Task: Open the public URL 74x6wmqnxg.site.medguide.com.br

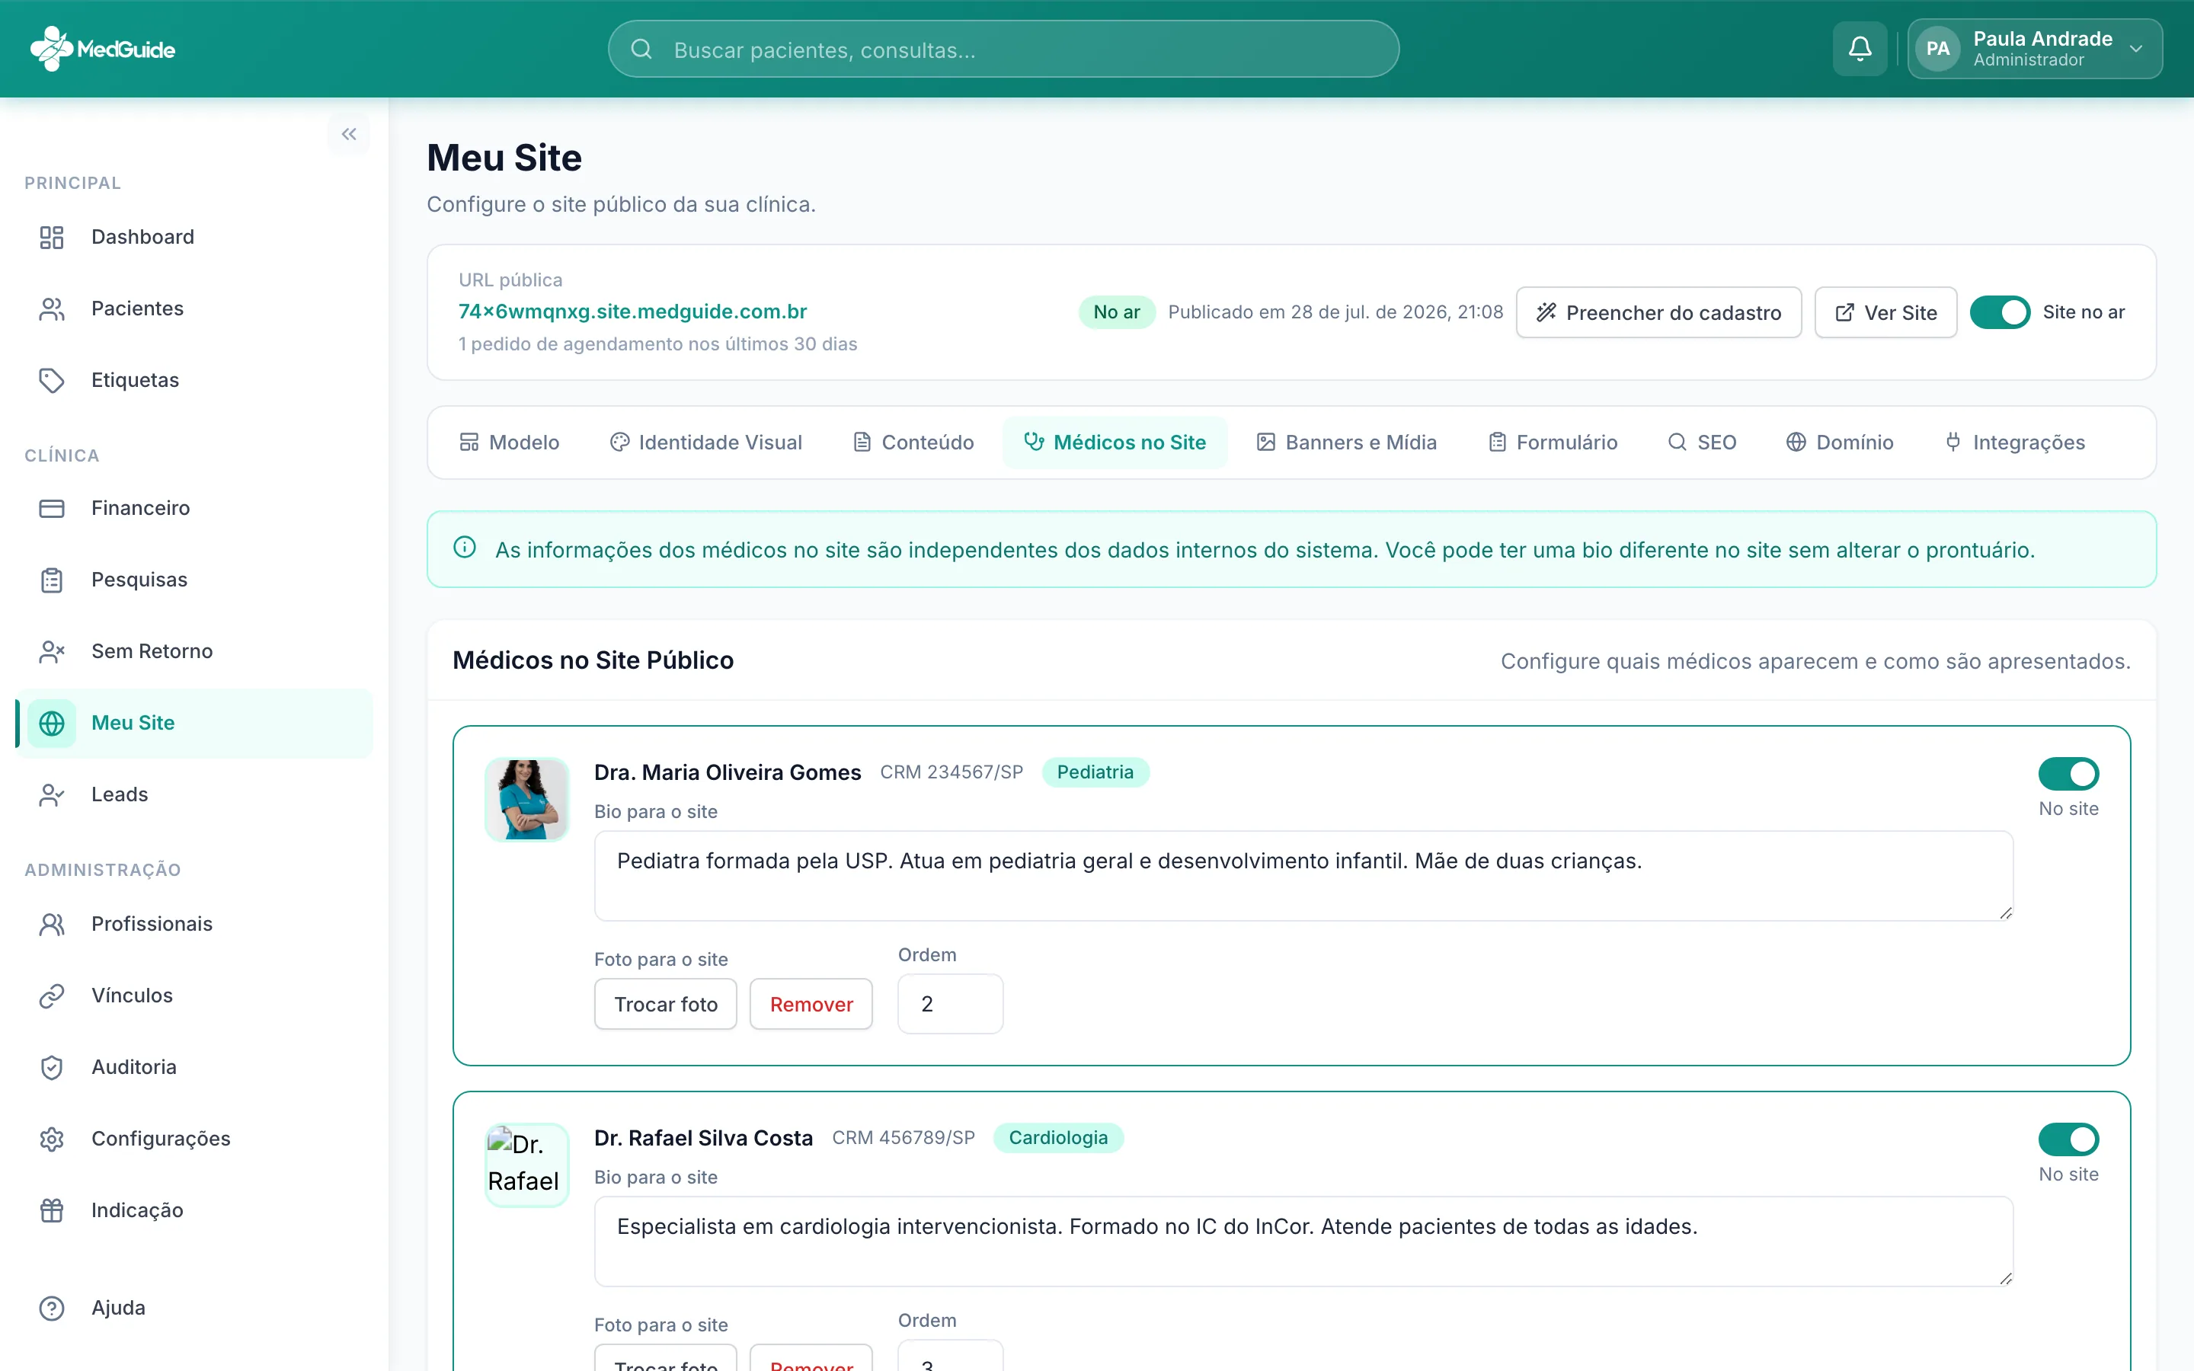Action: 633,312
